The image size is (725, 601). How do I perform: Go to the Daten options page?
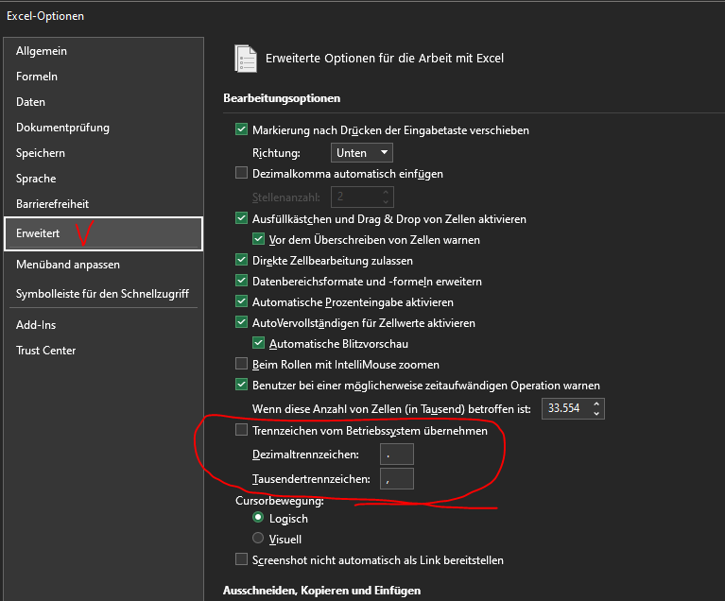tap(30, 102)
